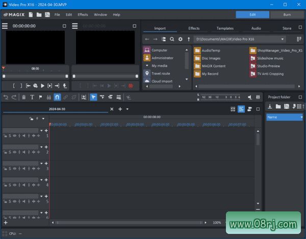This screenshot has width=306, height=239.
Task: Open the File menu
Action: point(57,15)
